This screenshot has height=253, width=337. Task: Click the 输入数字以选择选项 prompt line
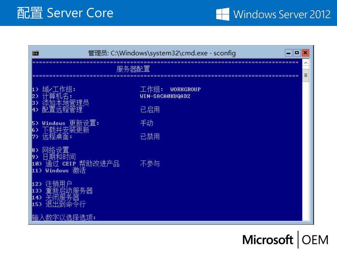click(64, 217)
